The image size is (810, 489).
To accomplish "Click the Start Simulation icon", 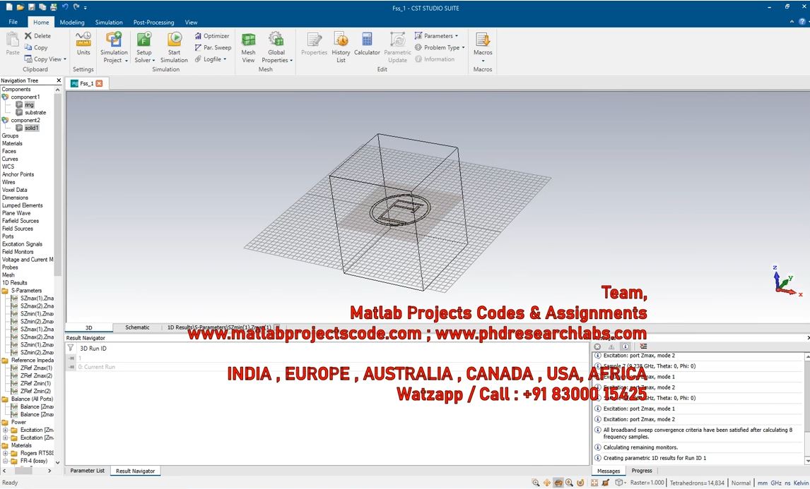I will tap(174, 43).
